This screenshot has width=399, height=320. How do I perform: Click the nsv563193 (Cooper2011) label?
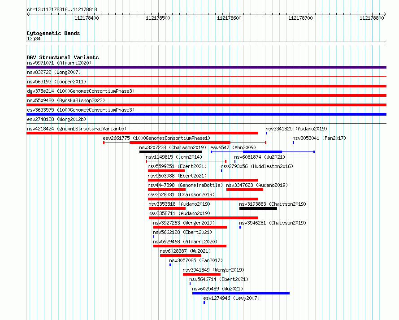click(x=56, y=82)
